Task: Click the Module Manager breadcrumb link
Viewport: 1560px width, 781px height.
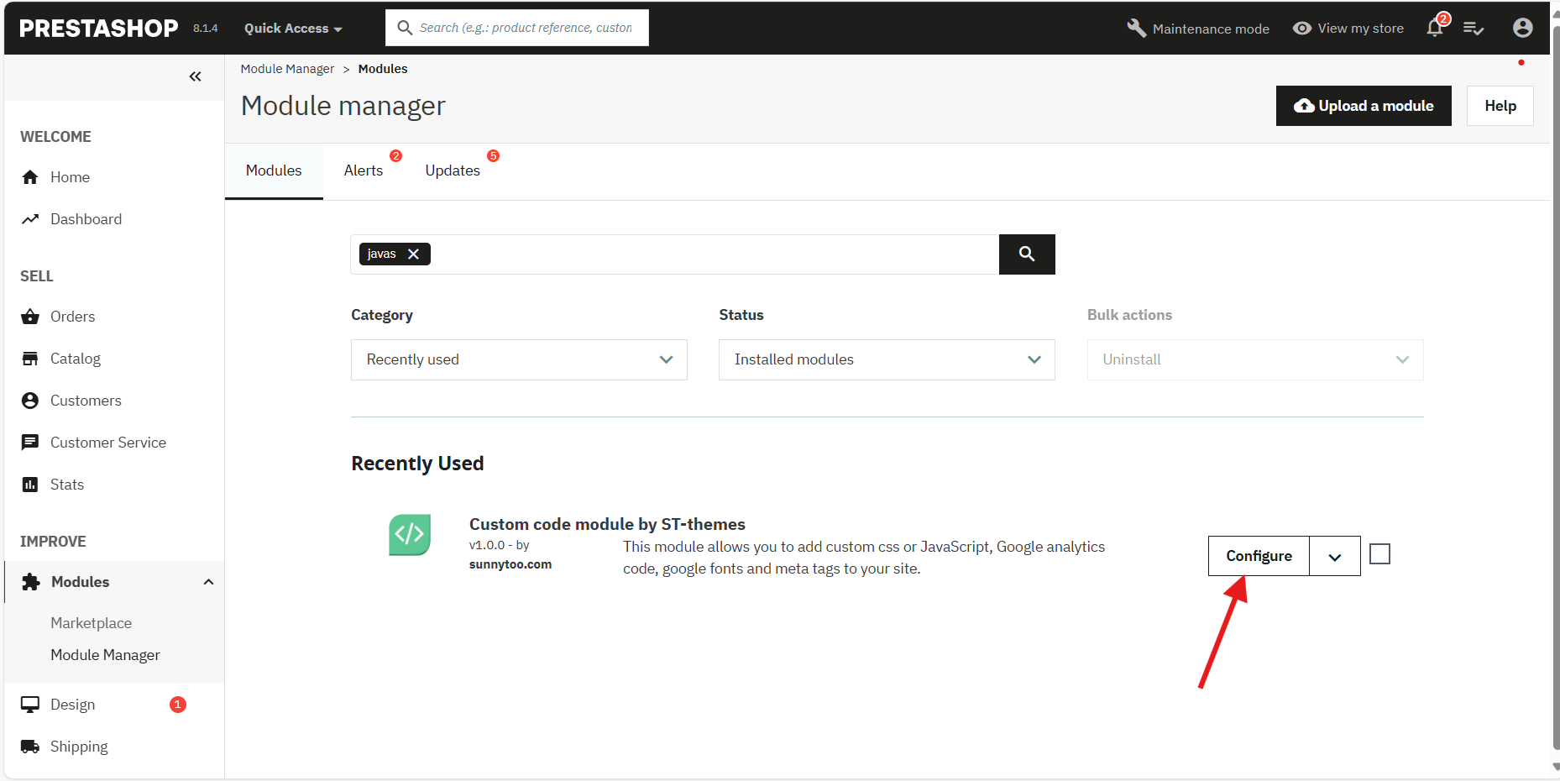Action: pyautogui.click(x=287, y=69)
